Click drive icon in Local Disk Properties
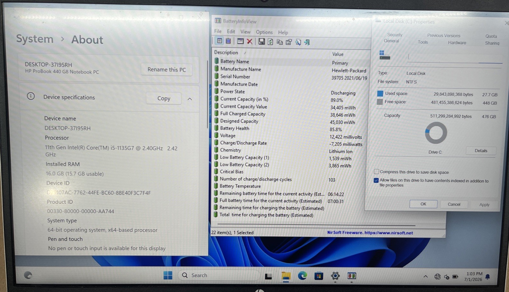The width and height of the screenshot is (509, 292). [x=384, y=55]
